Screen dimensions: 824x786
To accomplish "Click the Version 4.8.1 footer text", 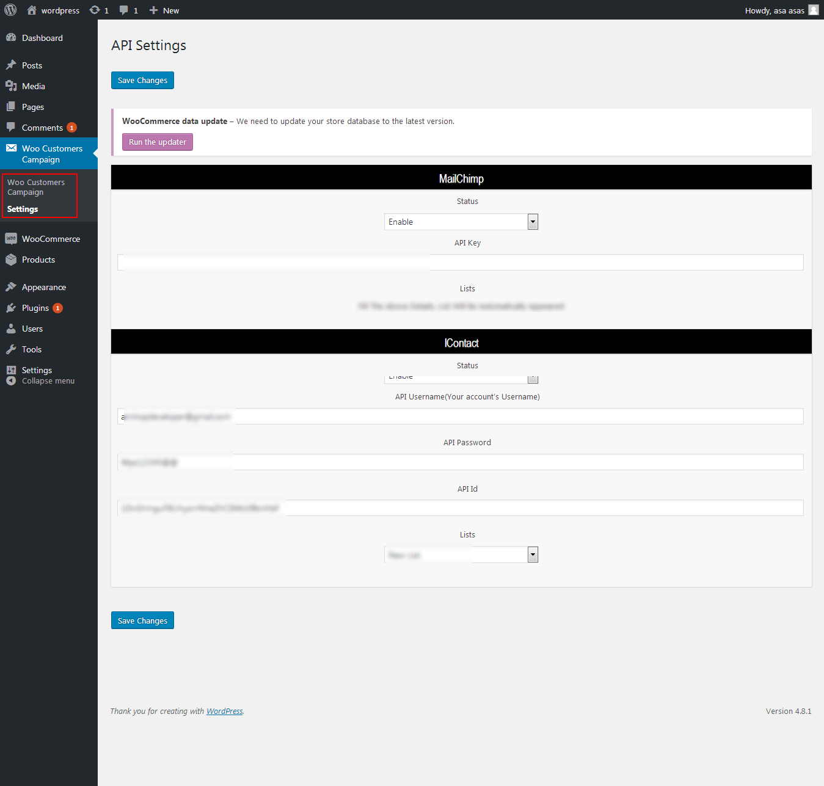I will (789, 711).
